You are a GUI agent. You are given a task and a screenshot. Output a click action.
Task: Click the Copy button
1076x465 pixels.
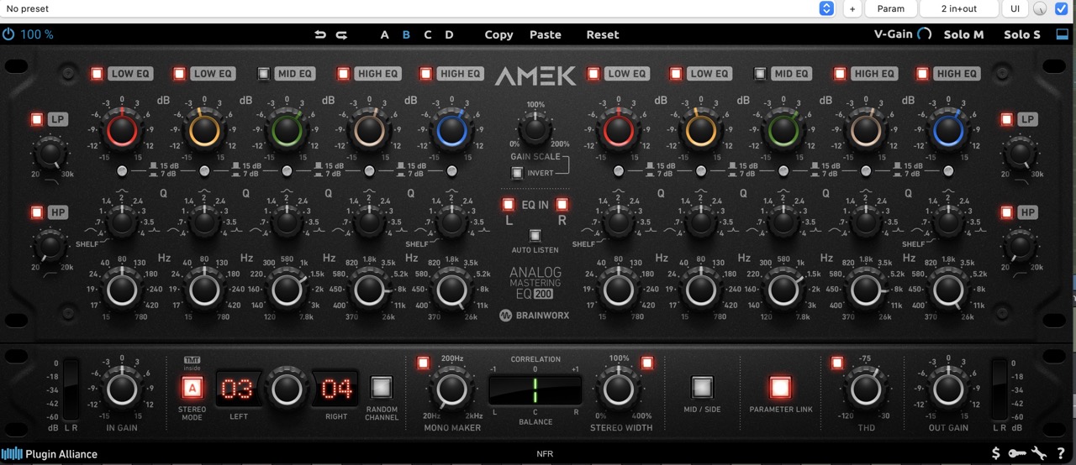[x=498, y=34]
